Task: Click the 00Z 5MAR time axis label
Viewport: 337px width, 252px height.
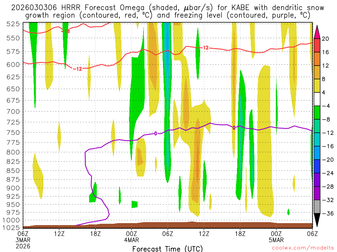Action: pos(276,236)
